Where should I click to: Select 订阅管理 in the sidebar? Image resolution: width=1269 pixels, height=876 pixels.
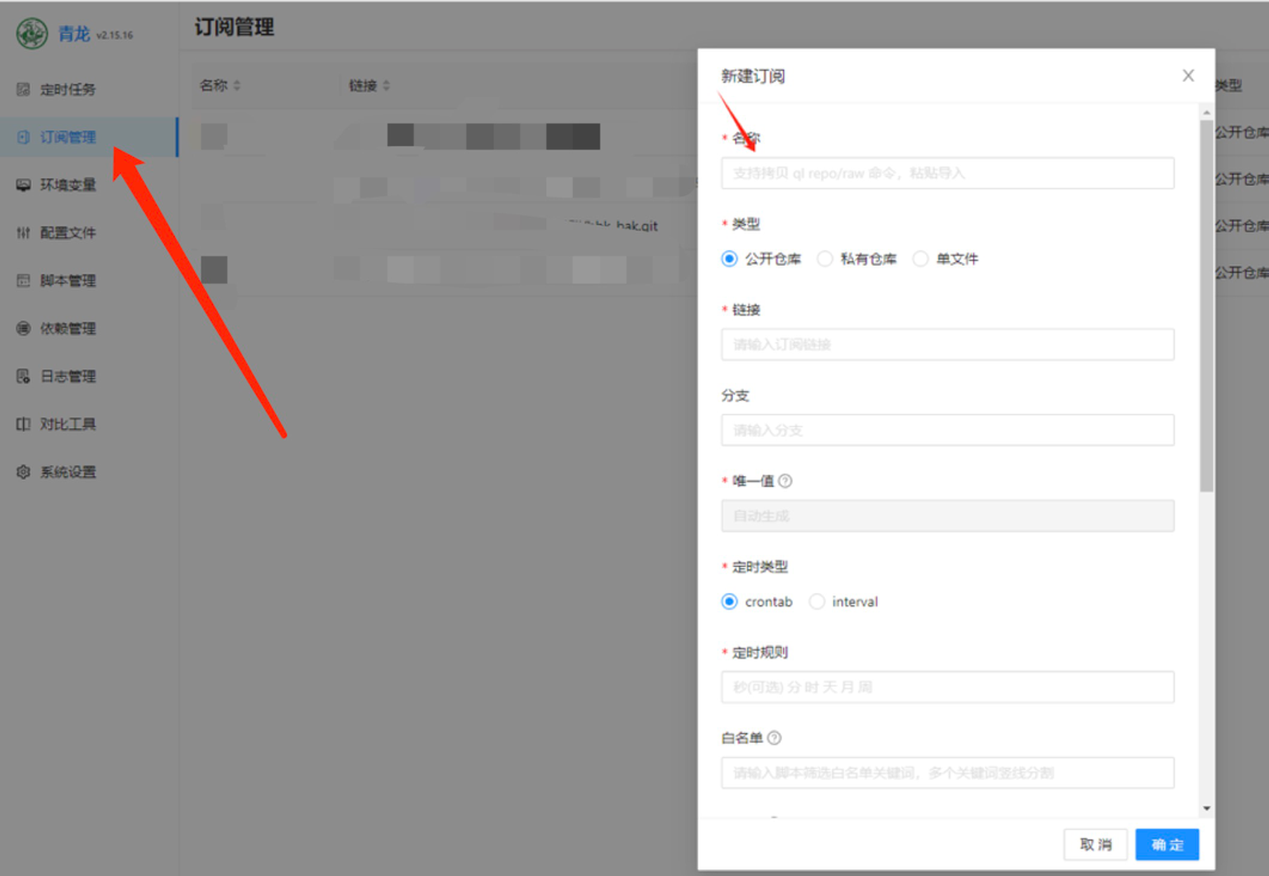click(68, 137)
